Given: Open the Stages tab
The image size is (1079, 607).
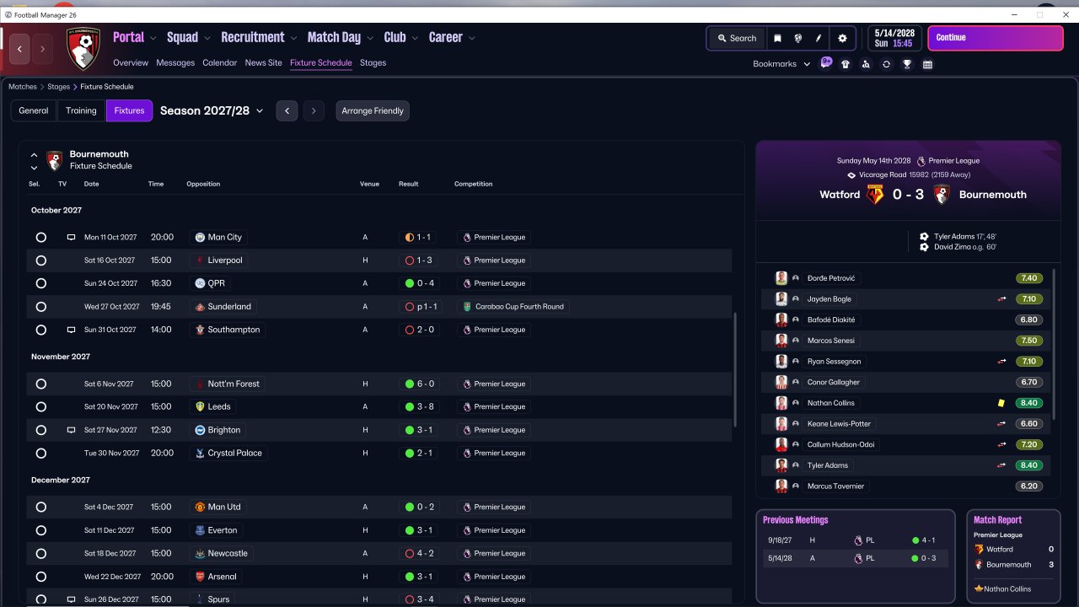Looking at the screenshot, I should (x=373, y=62).
